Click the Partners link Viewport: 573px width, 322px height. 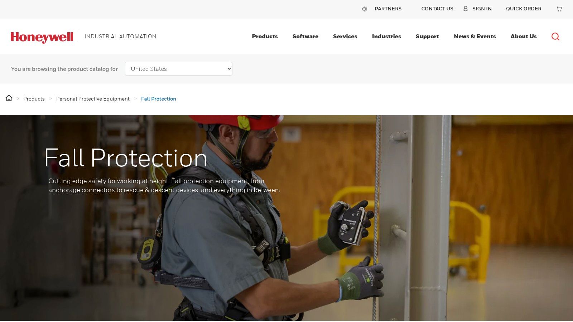tap(388, 9)
